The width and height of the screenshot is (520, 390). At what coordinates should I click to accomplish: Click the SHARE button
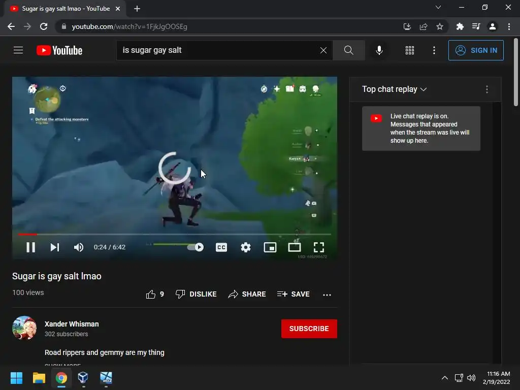pos(247,294)
